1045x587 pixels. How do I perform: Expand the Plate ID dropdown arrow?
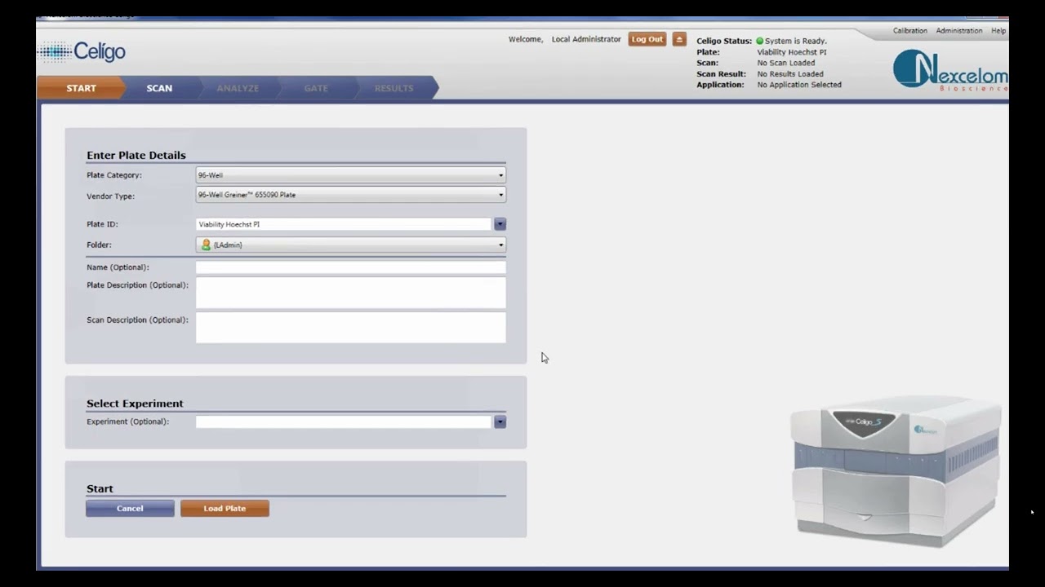[500, 224]
